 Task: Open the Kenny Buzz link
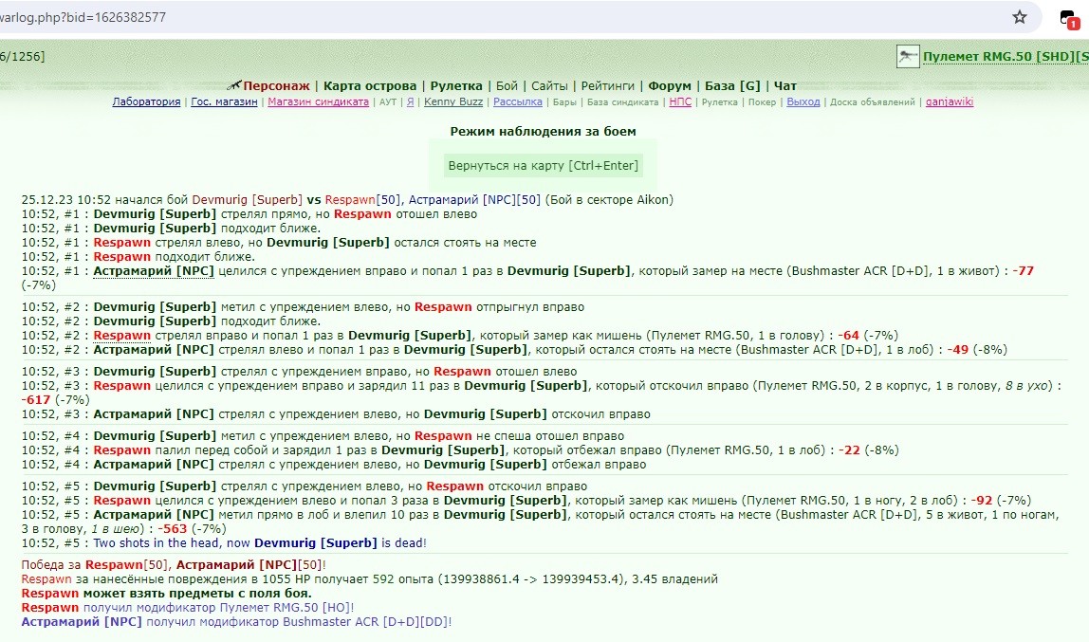452,102
